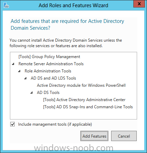This screenshot has width=147, height=153.
Task: Select Active Directory Administrative Center item
Action: [x=84, y=100]
